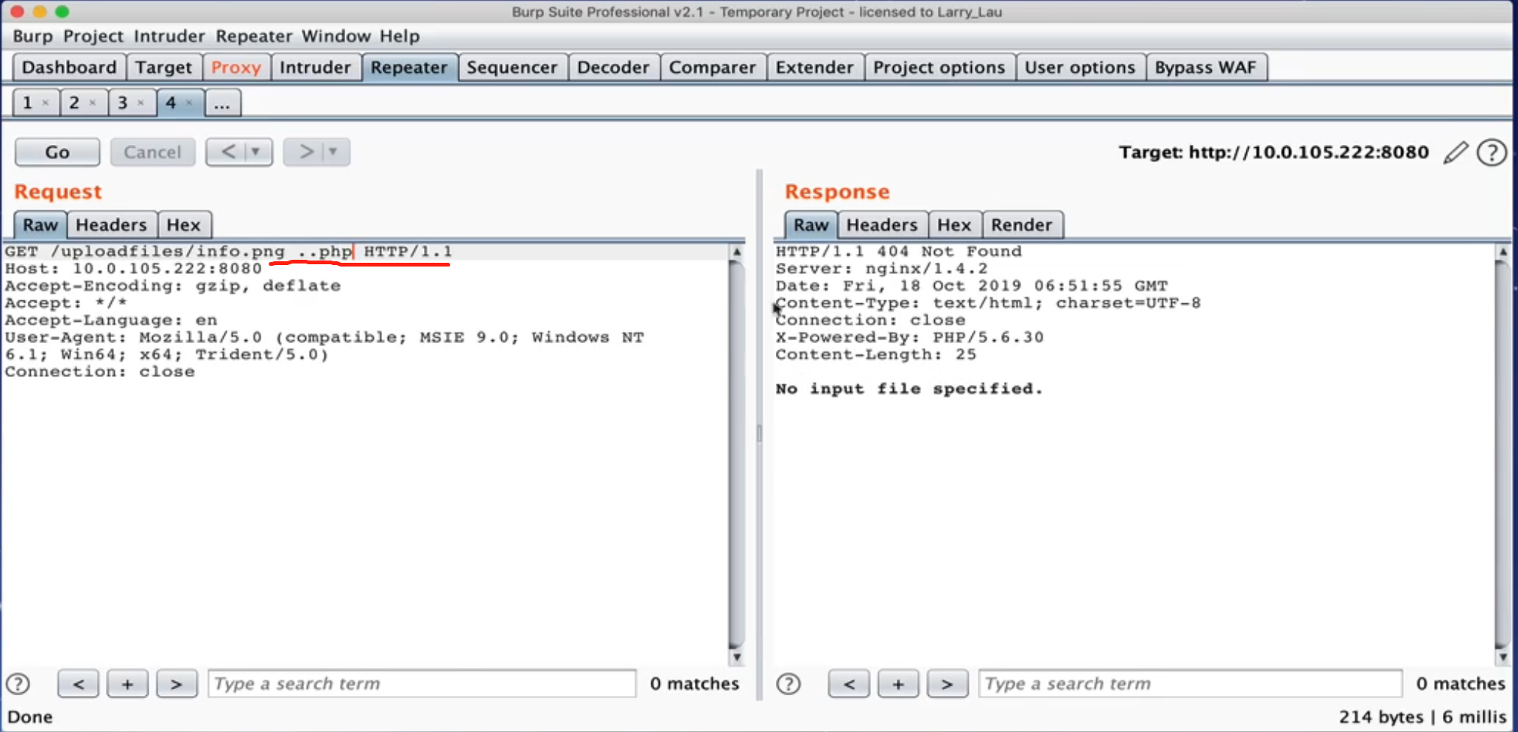1518x732 pixels.
Task: Close Repeater tab 1
Action: [x=46, y=103]
